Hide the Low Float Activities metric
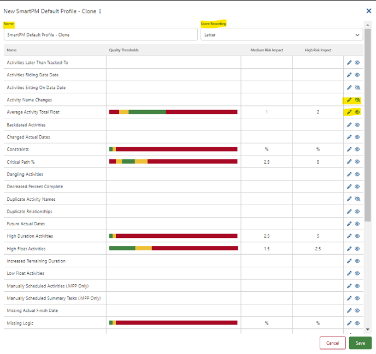Viewport: 376px width, 354px height. 357,273
